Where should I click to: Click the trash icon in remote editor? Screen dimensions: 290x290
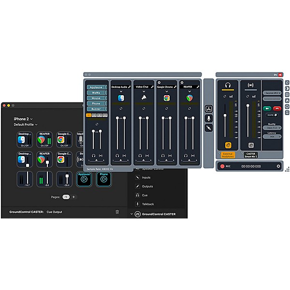[x=117, y=212]
